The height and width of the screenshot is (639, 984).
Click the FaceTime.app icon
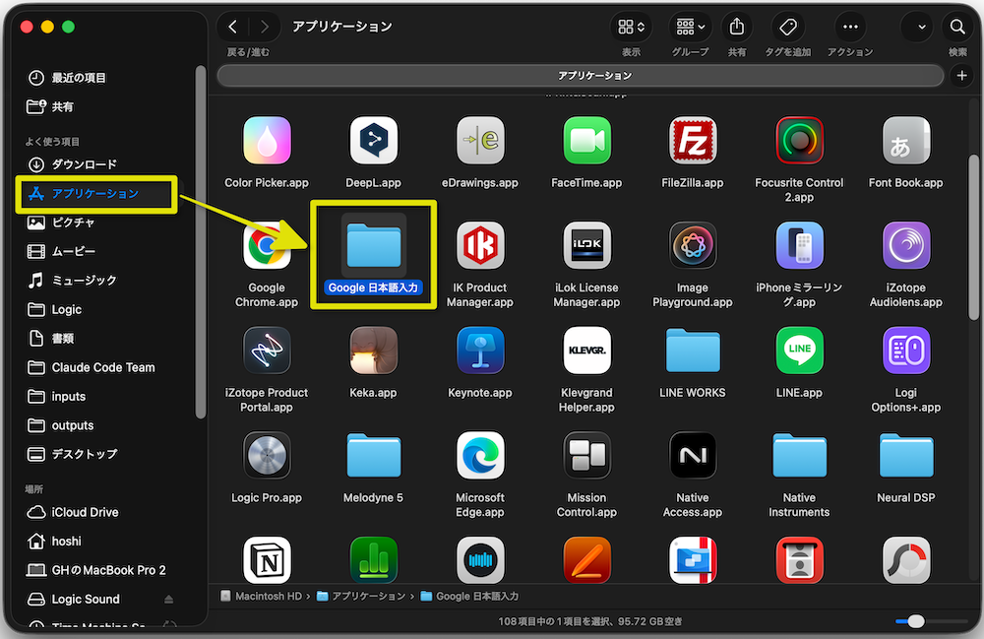586,140
